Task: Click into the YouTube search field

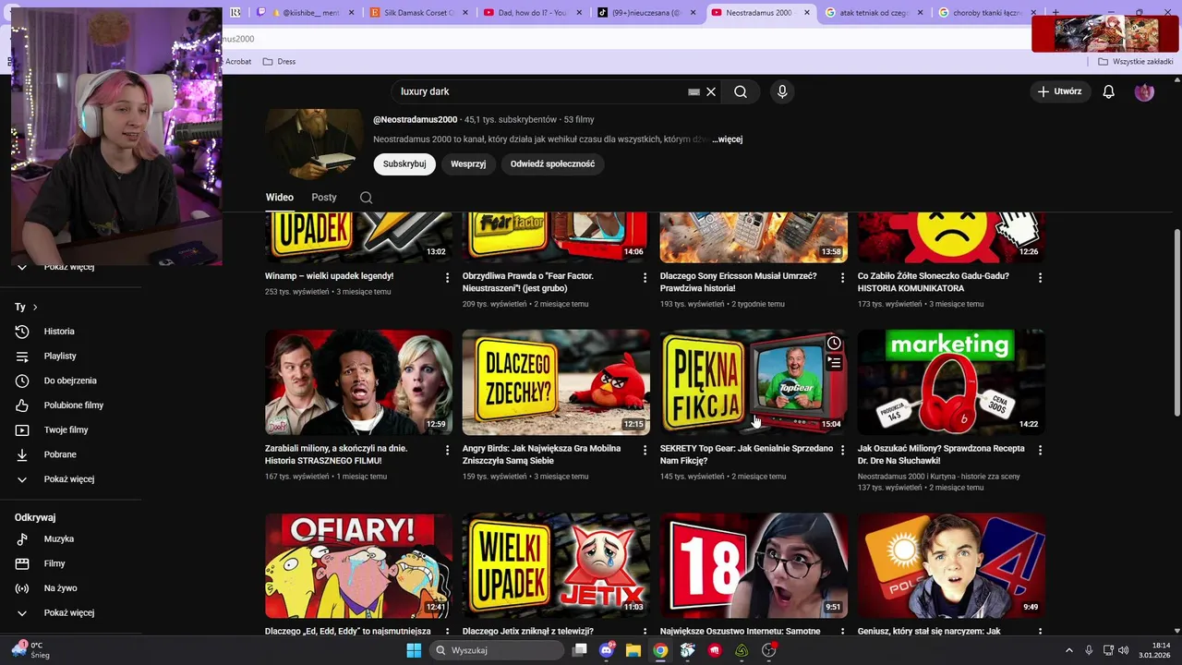Action: click(540, 91)
